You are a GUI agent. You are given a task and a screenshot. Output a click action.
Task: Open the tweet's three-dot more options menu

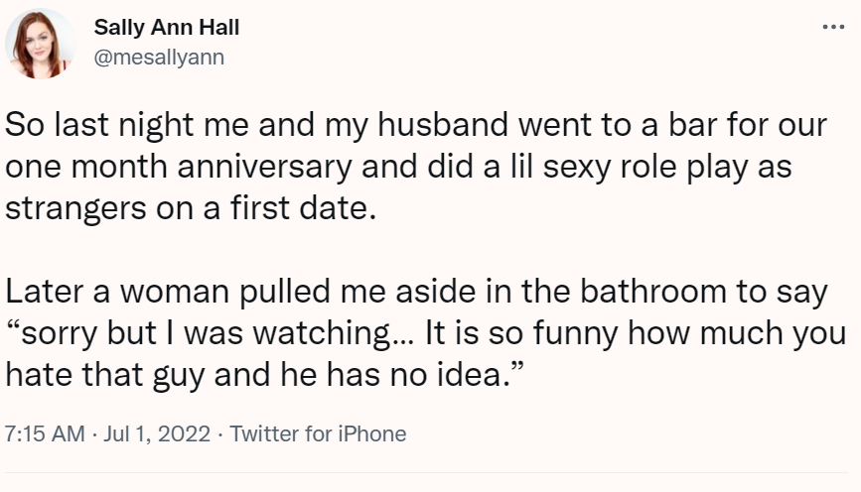coord(833,28)
